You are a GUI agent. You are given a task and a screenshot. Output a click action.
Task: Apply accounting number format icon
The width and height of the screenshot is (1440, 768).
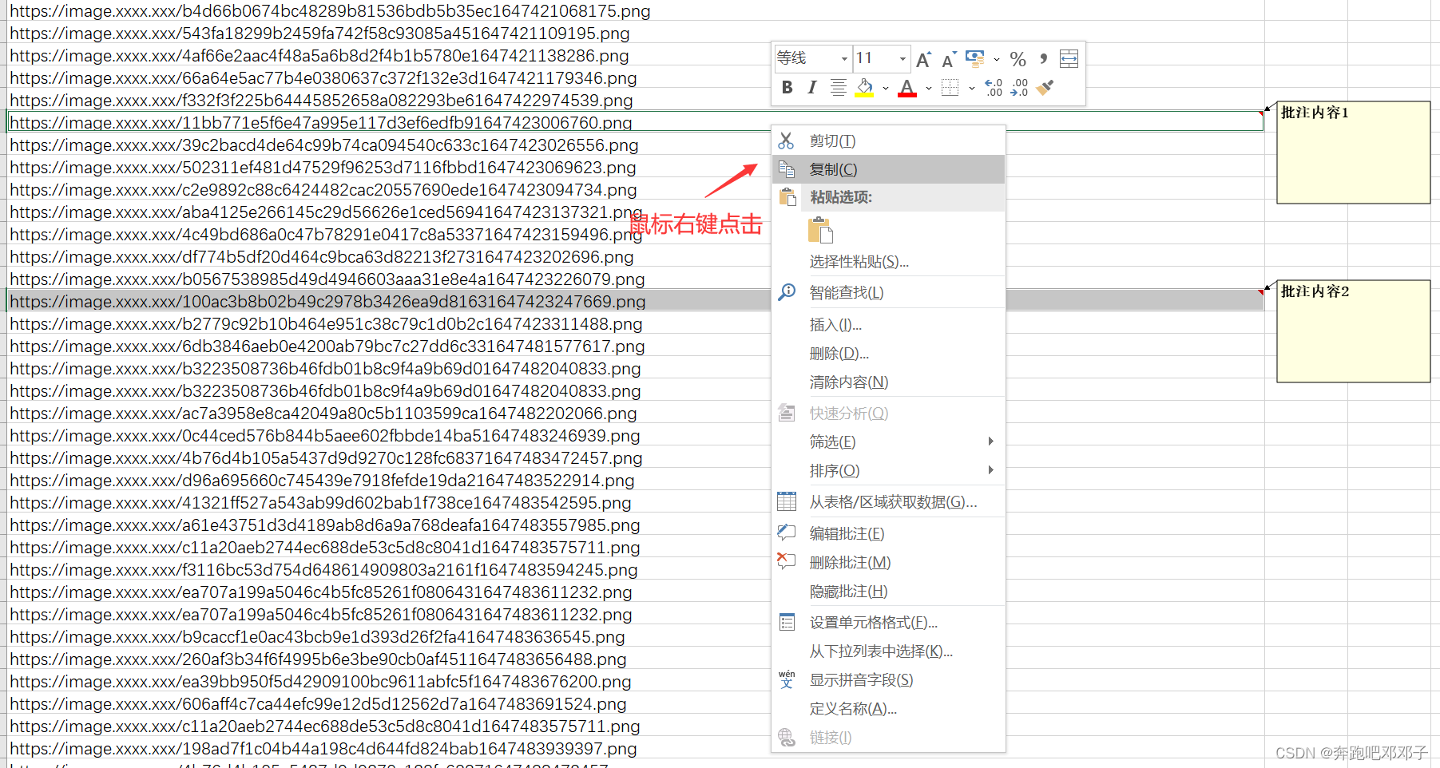[975, 59]
